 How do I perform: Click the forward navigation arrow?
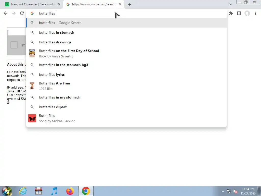tap(14, 13)
